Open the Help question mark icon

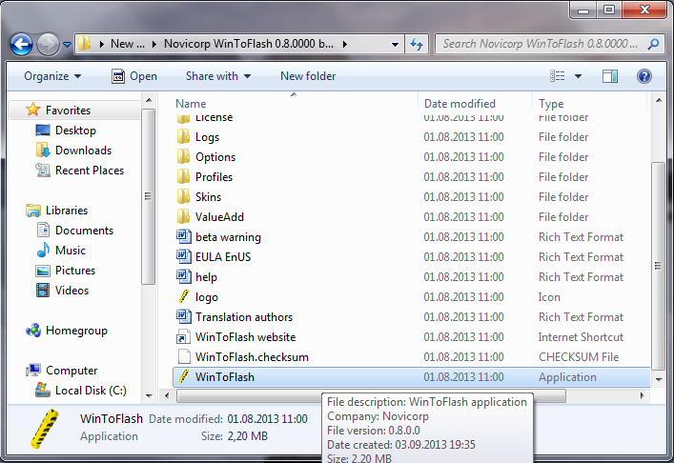click(643, 76)
